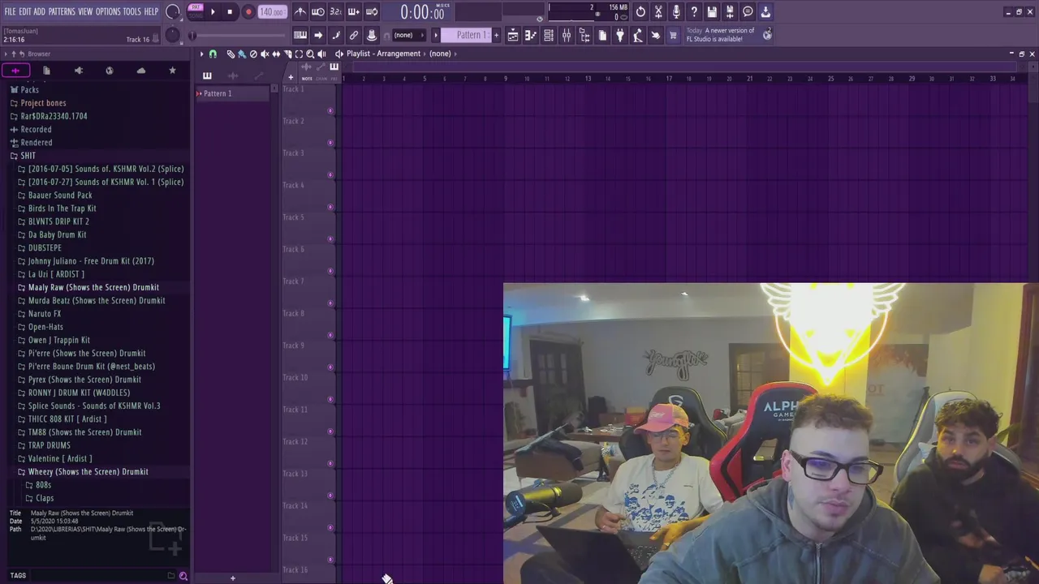1039x584 pixels.
Task: Select the Zoom magnifier tool in playlist
Action: point(310,54)
